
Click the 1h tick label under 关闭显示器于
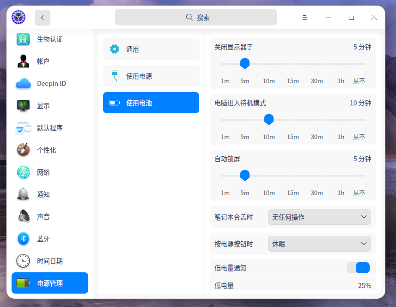click(x=341, y=81)
